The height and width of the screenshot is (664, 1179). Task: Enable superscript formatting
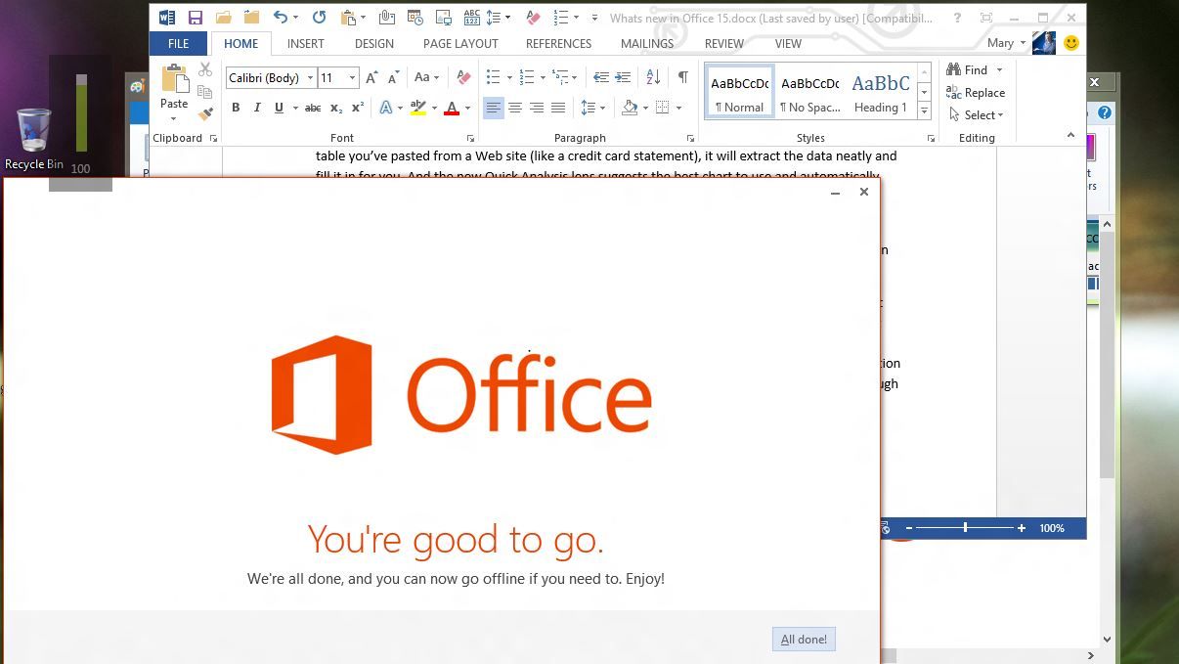pyautogui.click(x=358, y=108)
